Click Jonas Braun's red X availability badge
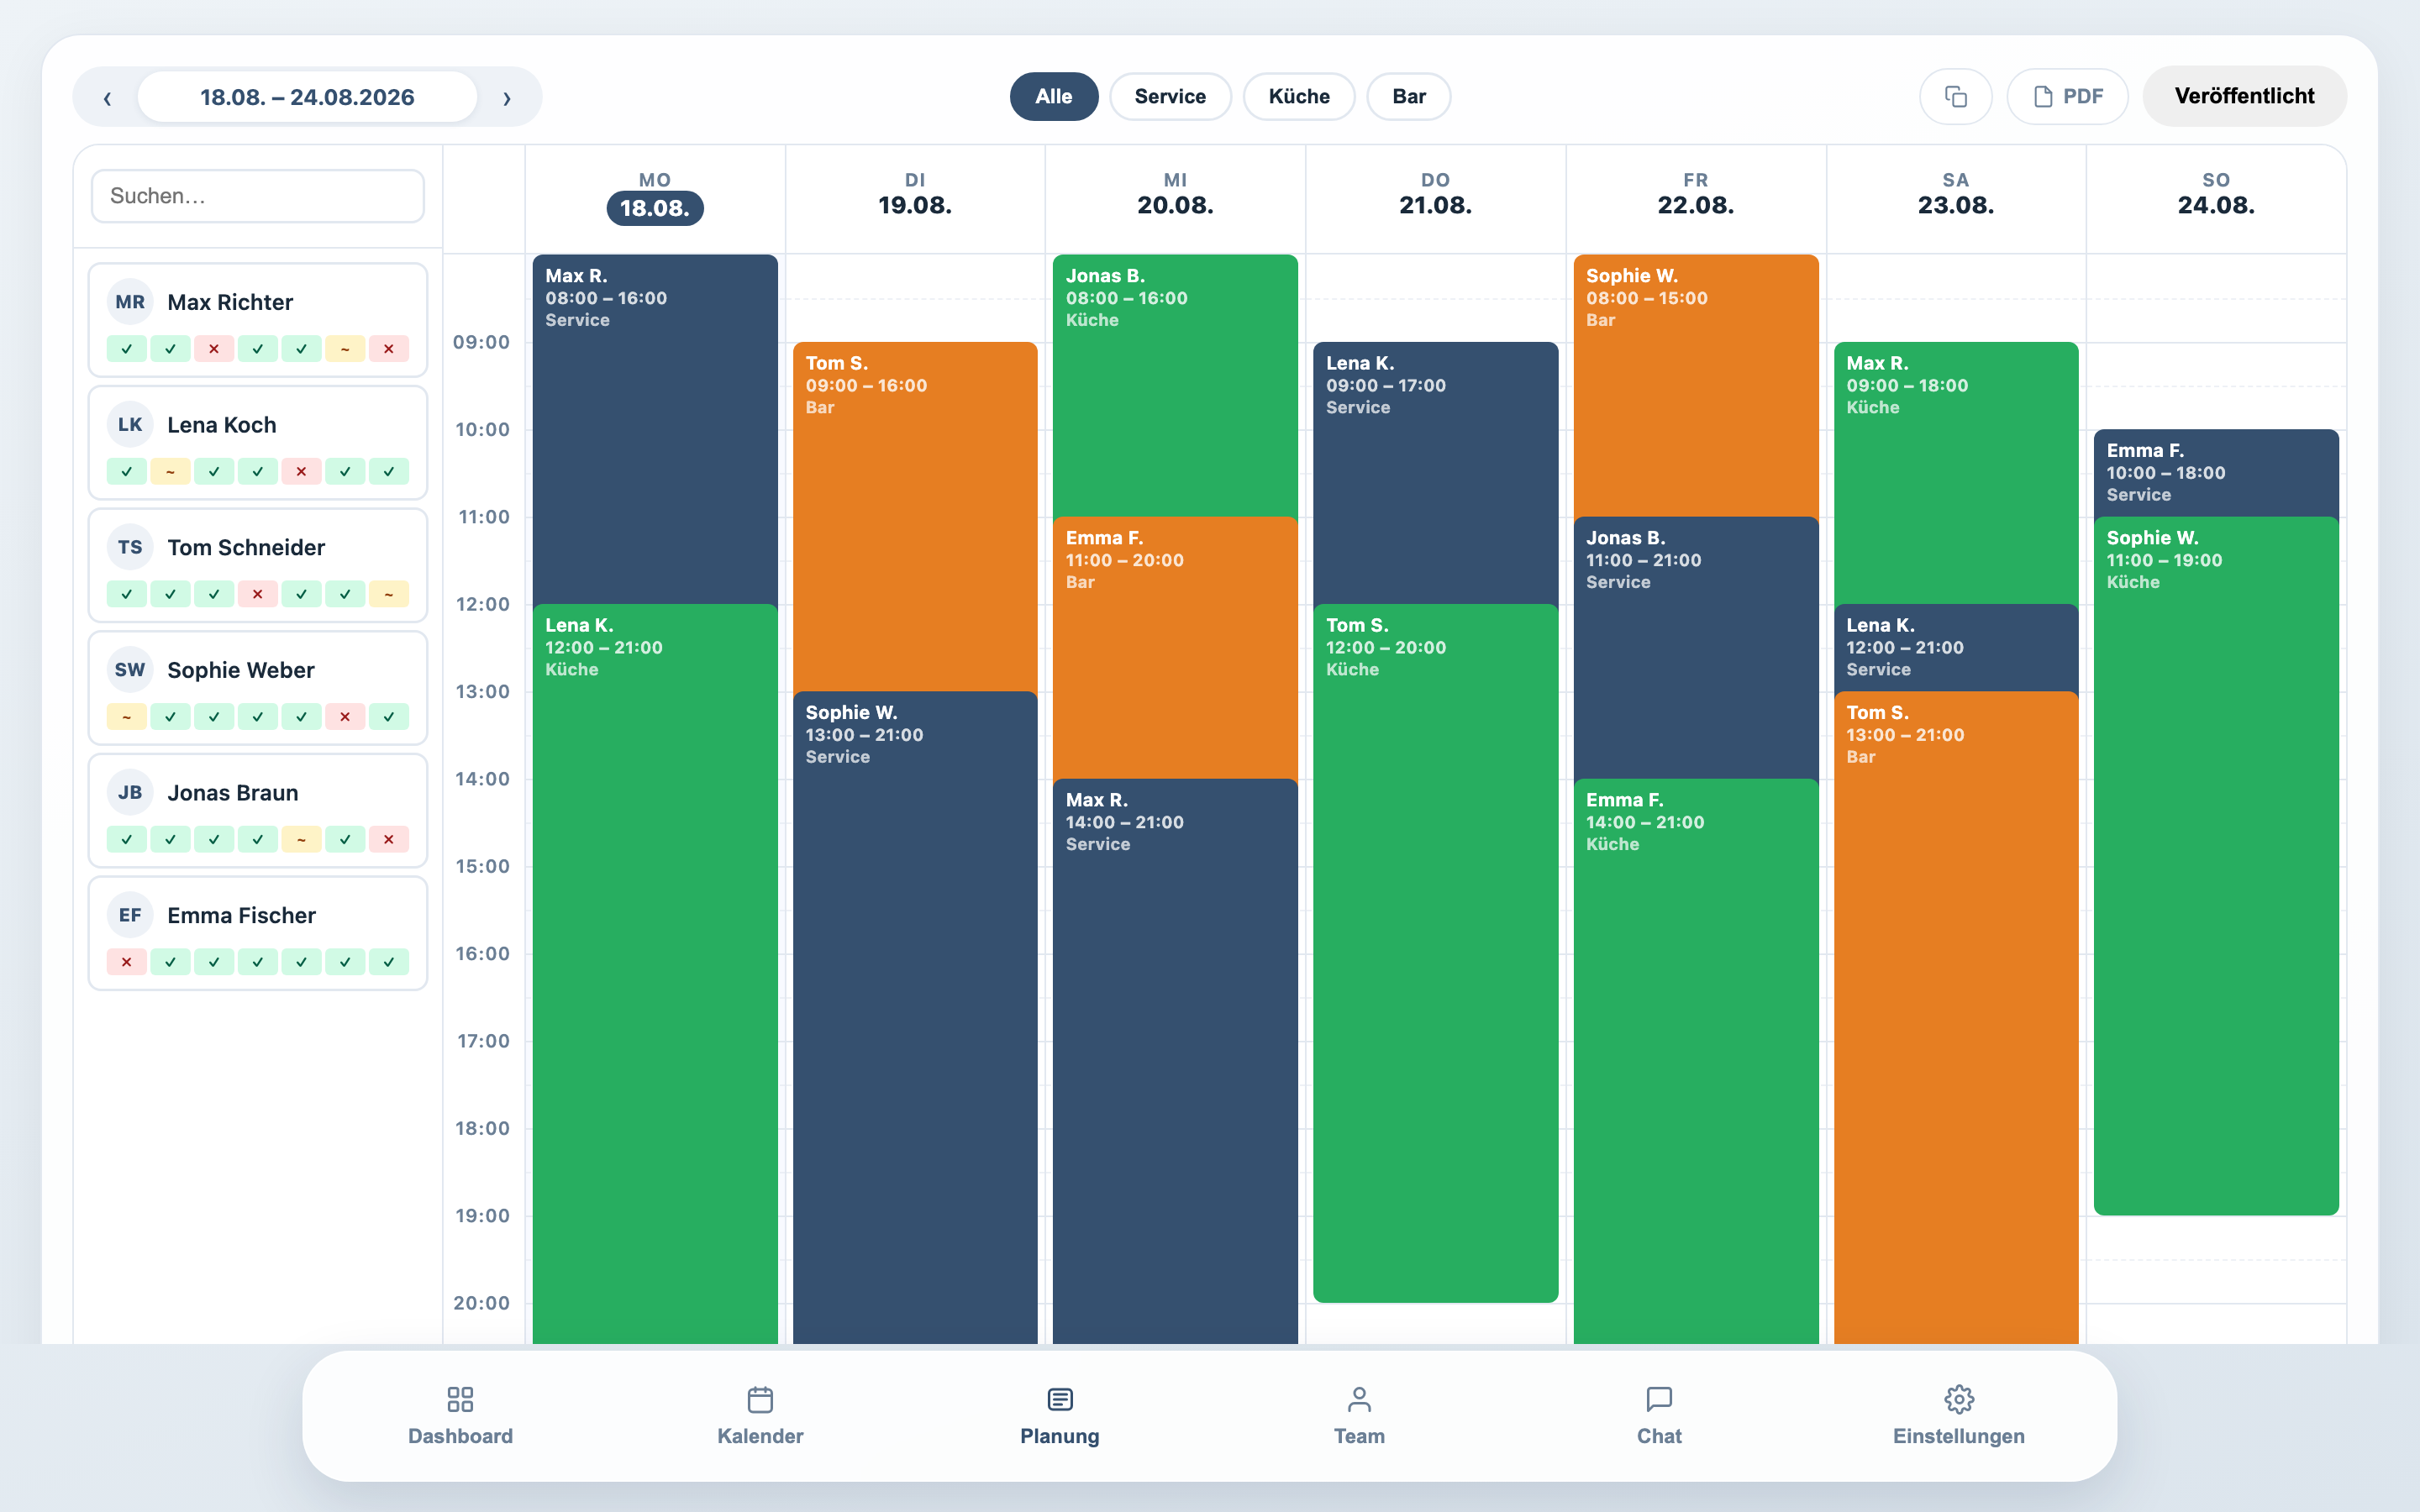2420x1512 pixels. click(x=389, y=840)
